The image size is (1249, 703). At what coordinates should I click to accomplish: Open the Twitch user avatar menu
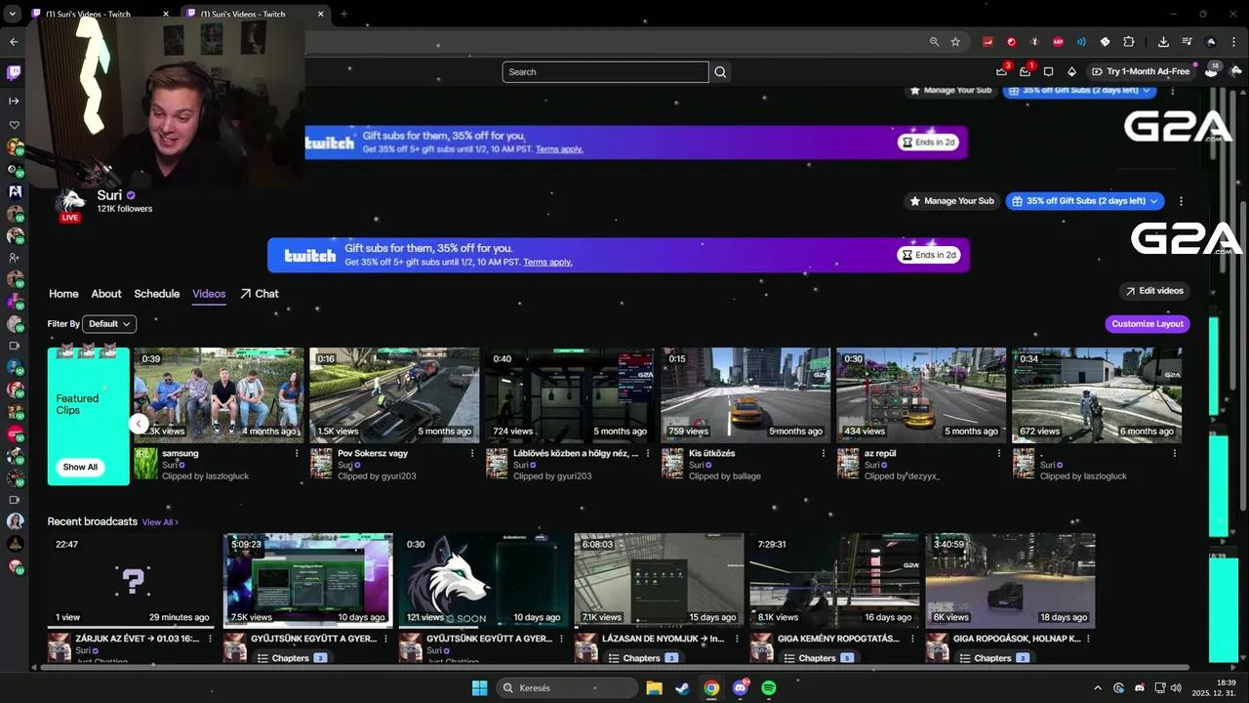tap(1237, 71)
